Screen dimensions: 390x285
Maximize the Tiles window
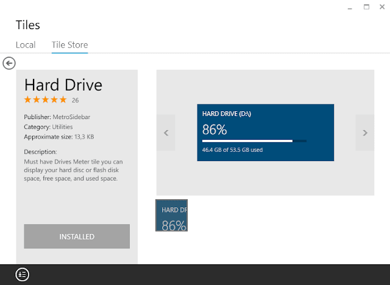coord(366,7)
